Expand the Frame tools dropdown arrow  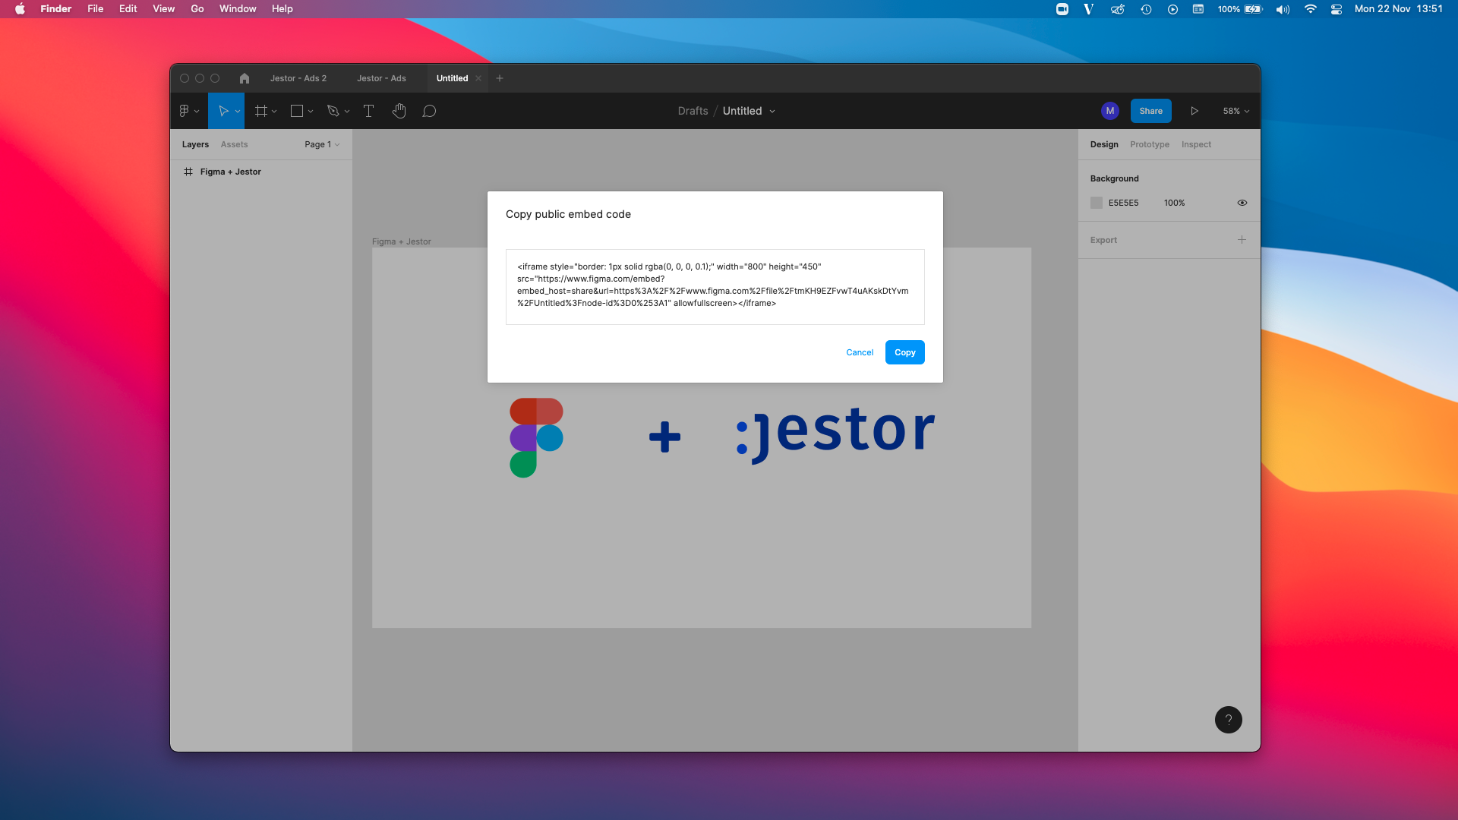click(274, 112)
